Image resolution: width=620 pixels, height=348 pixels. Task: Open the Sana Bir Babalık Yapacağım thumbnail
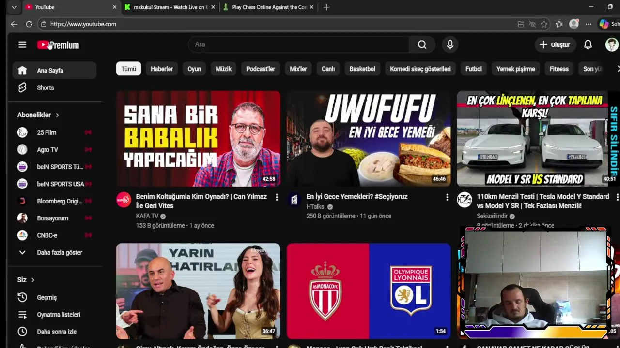tap(198, 138)
